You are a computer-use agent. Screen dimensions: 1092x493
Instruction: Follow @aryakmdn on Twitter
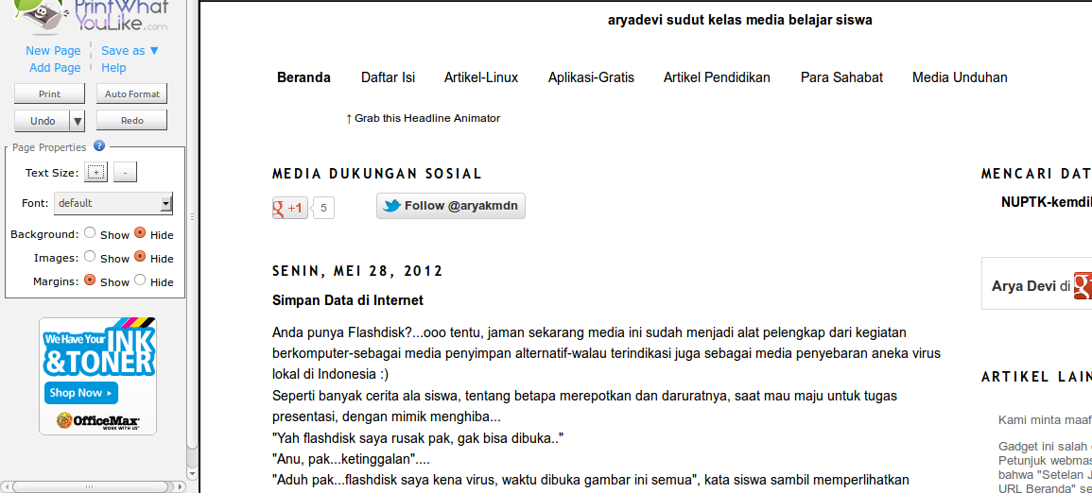coord(451,206)
